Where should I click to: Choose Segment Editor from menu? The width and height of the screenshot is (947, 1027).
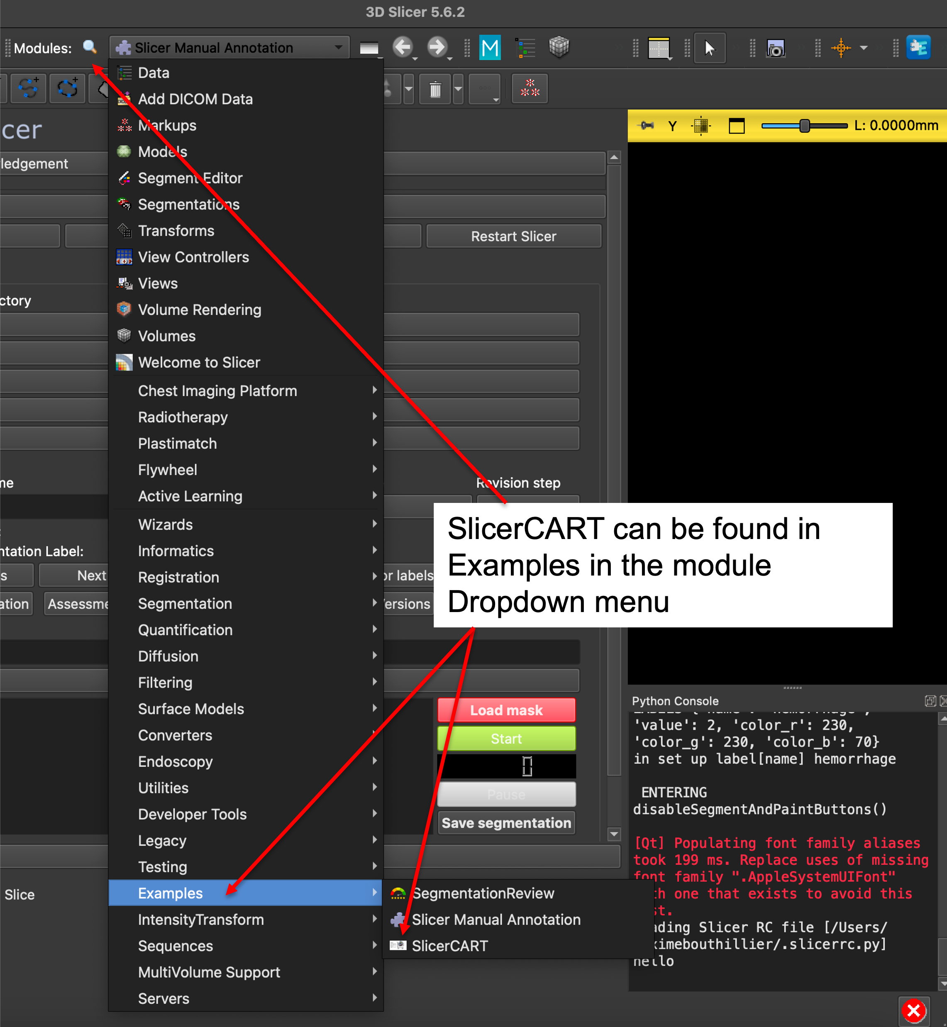tap(246, 178)
